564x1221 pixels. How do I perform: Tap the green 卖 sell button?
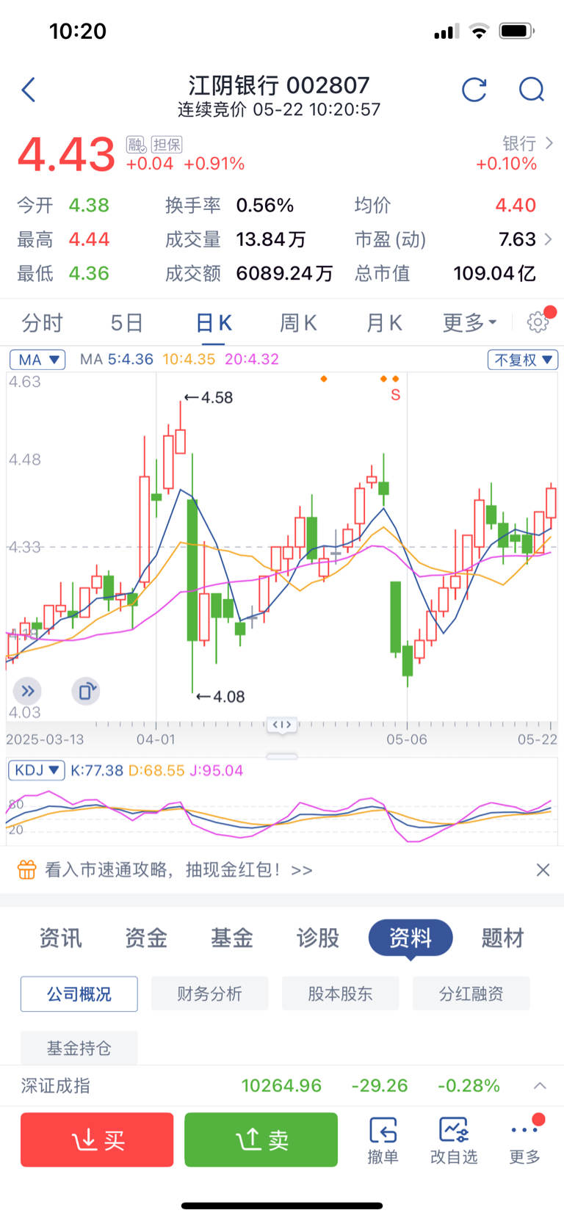261,1140
